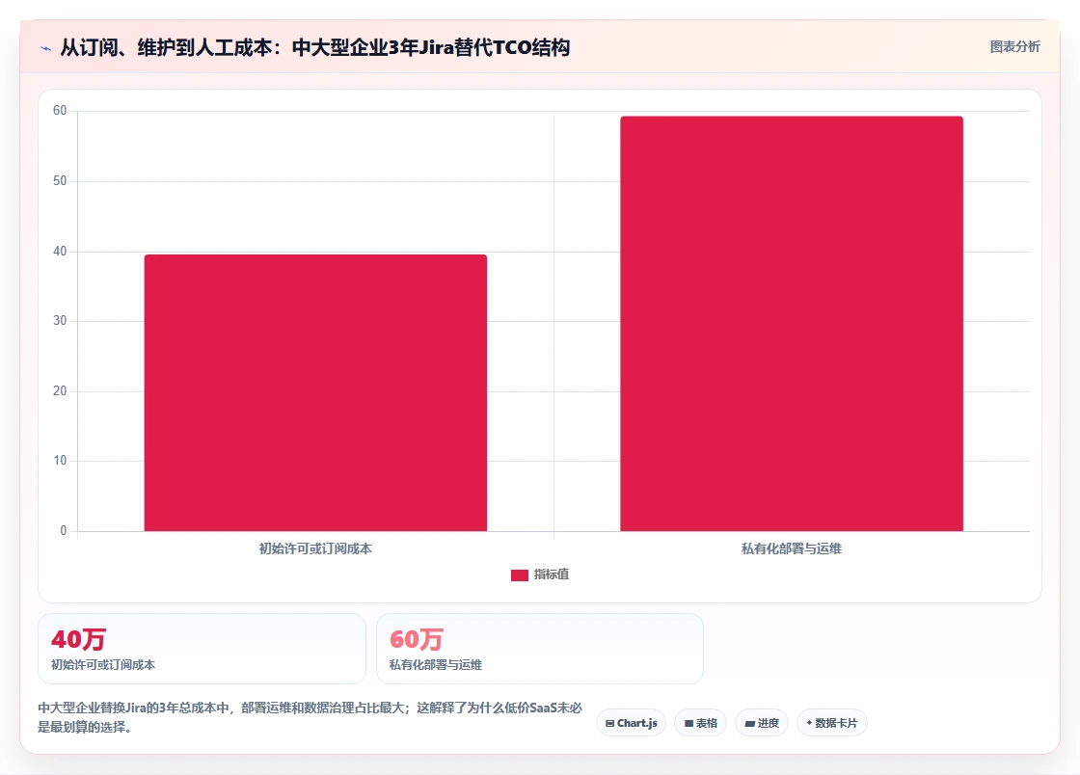
Task: Click the 私有化部署与运维 bar in chart
Action: tap(792, 324)
